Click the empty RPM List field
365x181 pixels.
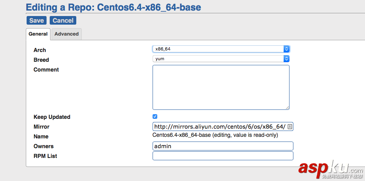coord(223,156)
